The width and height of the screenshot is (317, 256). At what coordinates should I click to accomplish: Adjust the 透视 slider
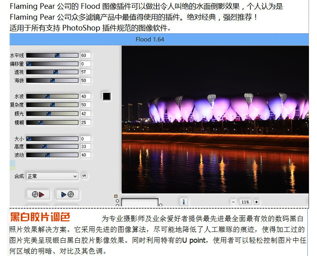[x=52, y=72]
